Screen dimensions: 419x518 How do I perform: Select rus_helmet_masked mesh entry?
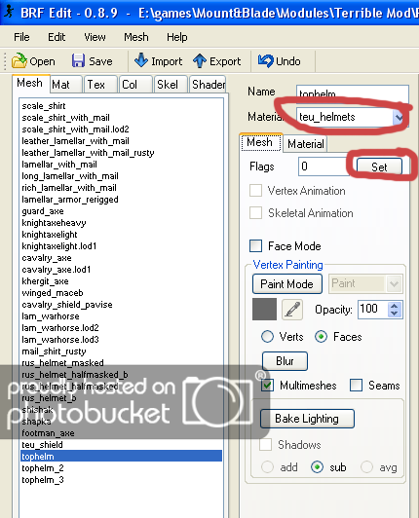[62, 363]
